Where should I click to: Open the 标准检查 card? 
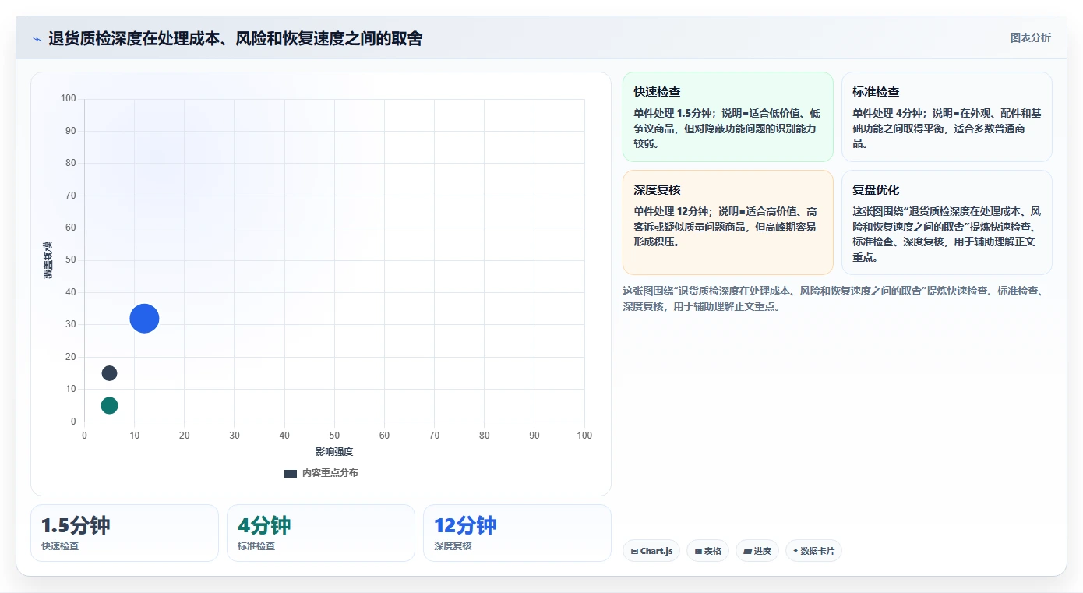tap(947, 117)
